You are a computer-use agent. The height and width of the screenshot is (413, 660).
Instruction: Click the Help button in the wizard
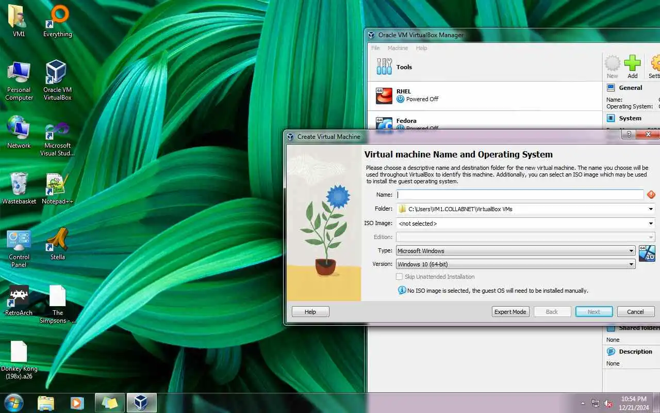[310, 312]
